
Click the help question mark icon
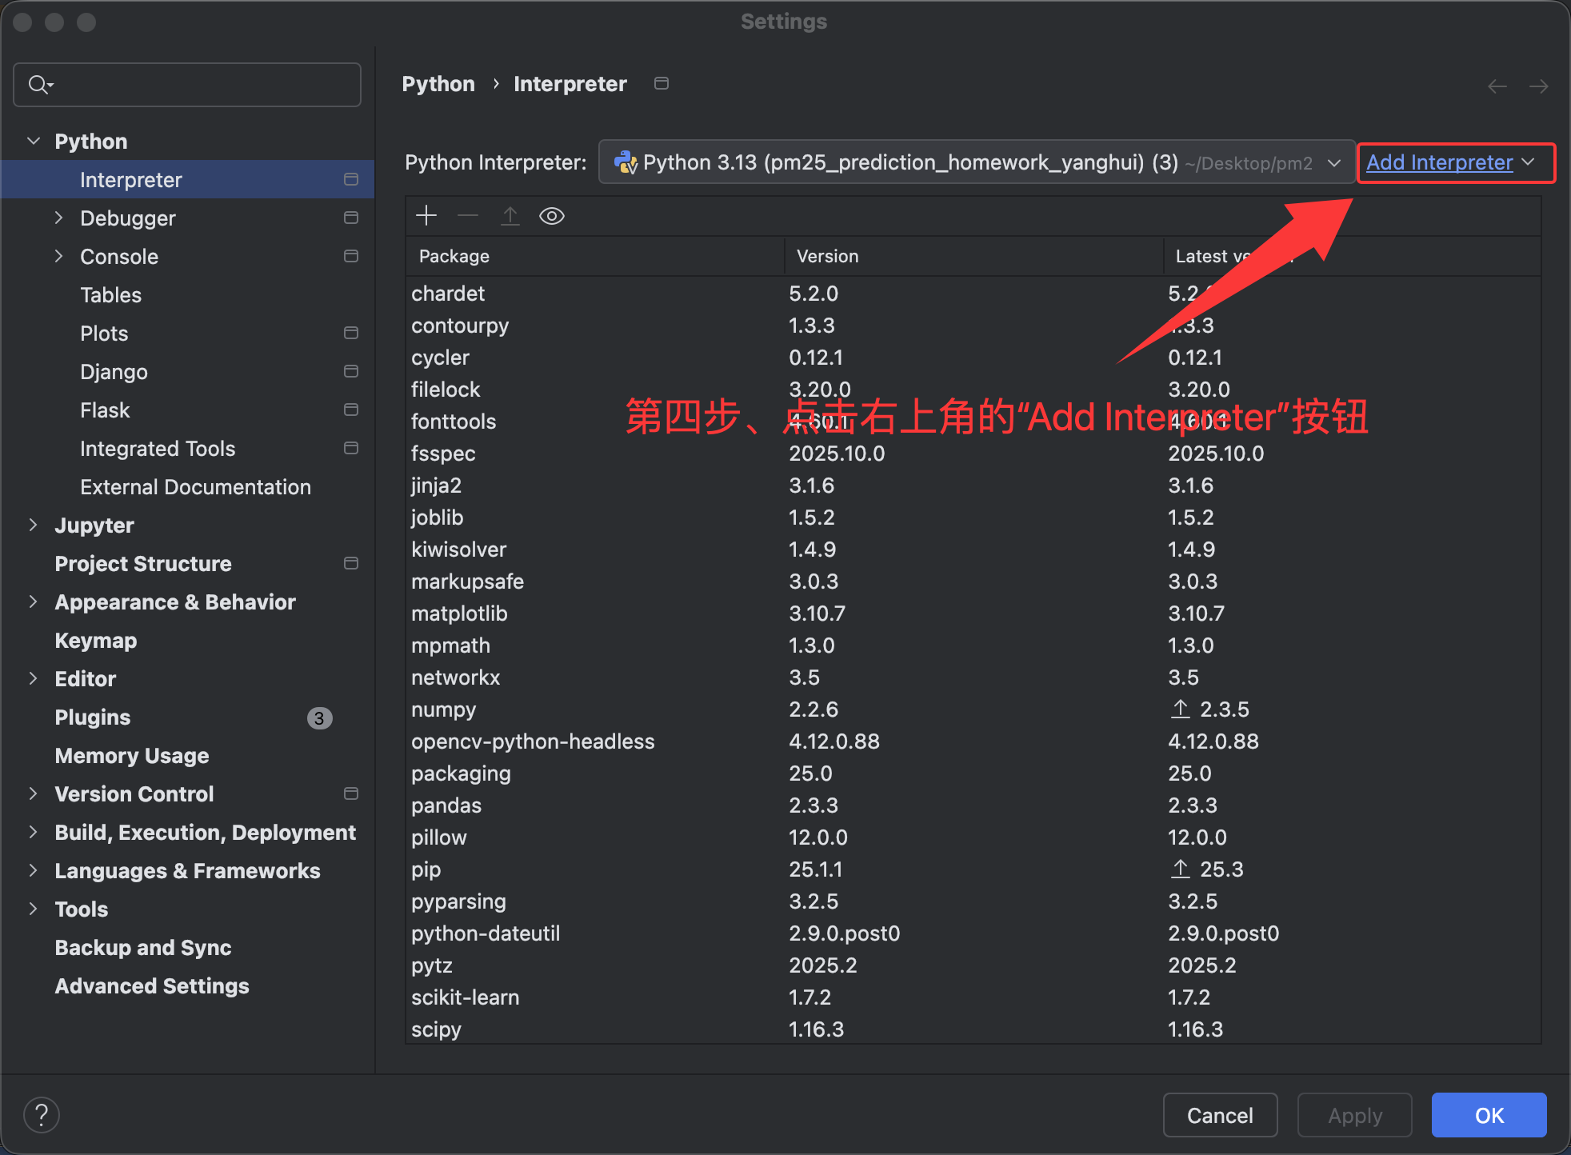pyautogui.click(x=42, y=1115)
